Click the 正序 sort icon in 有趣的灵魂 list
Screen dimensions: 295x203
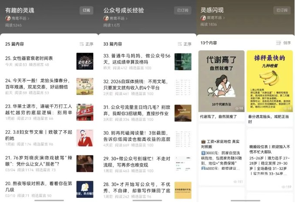click(x=81, y=44)
